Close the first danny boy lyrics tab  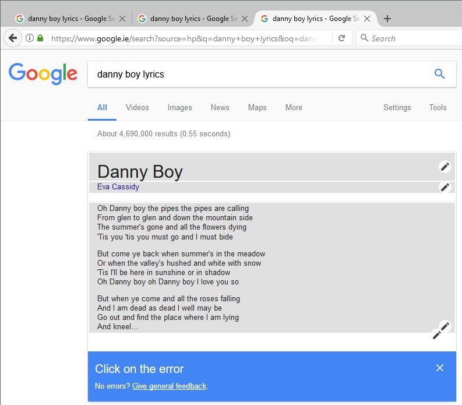click(122, 19)
